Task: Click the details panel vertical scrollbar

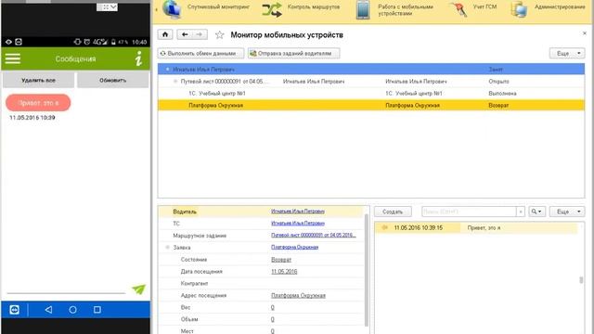Action: tap(366, 270)
